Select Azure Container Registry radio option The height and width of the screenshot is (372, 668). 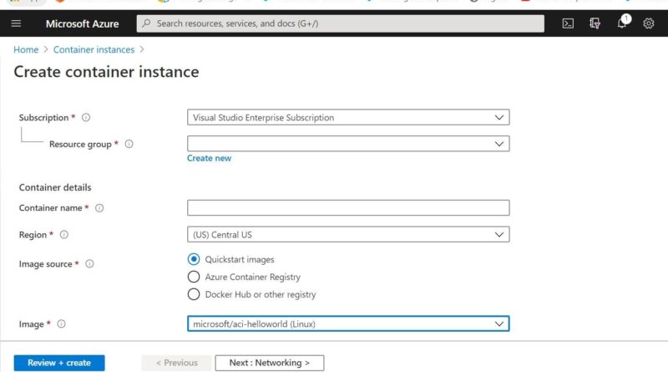point(194,277)
